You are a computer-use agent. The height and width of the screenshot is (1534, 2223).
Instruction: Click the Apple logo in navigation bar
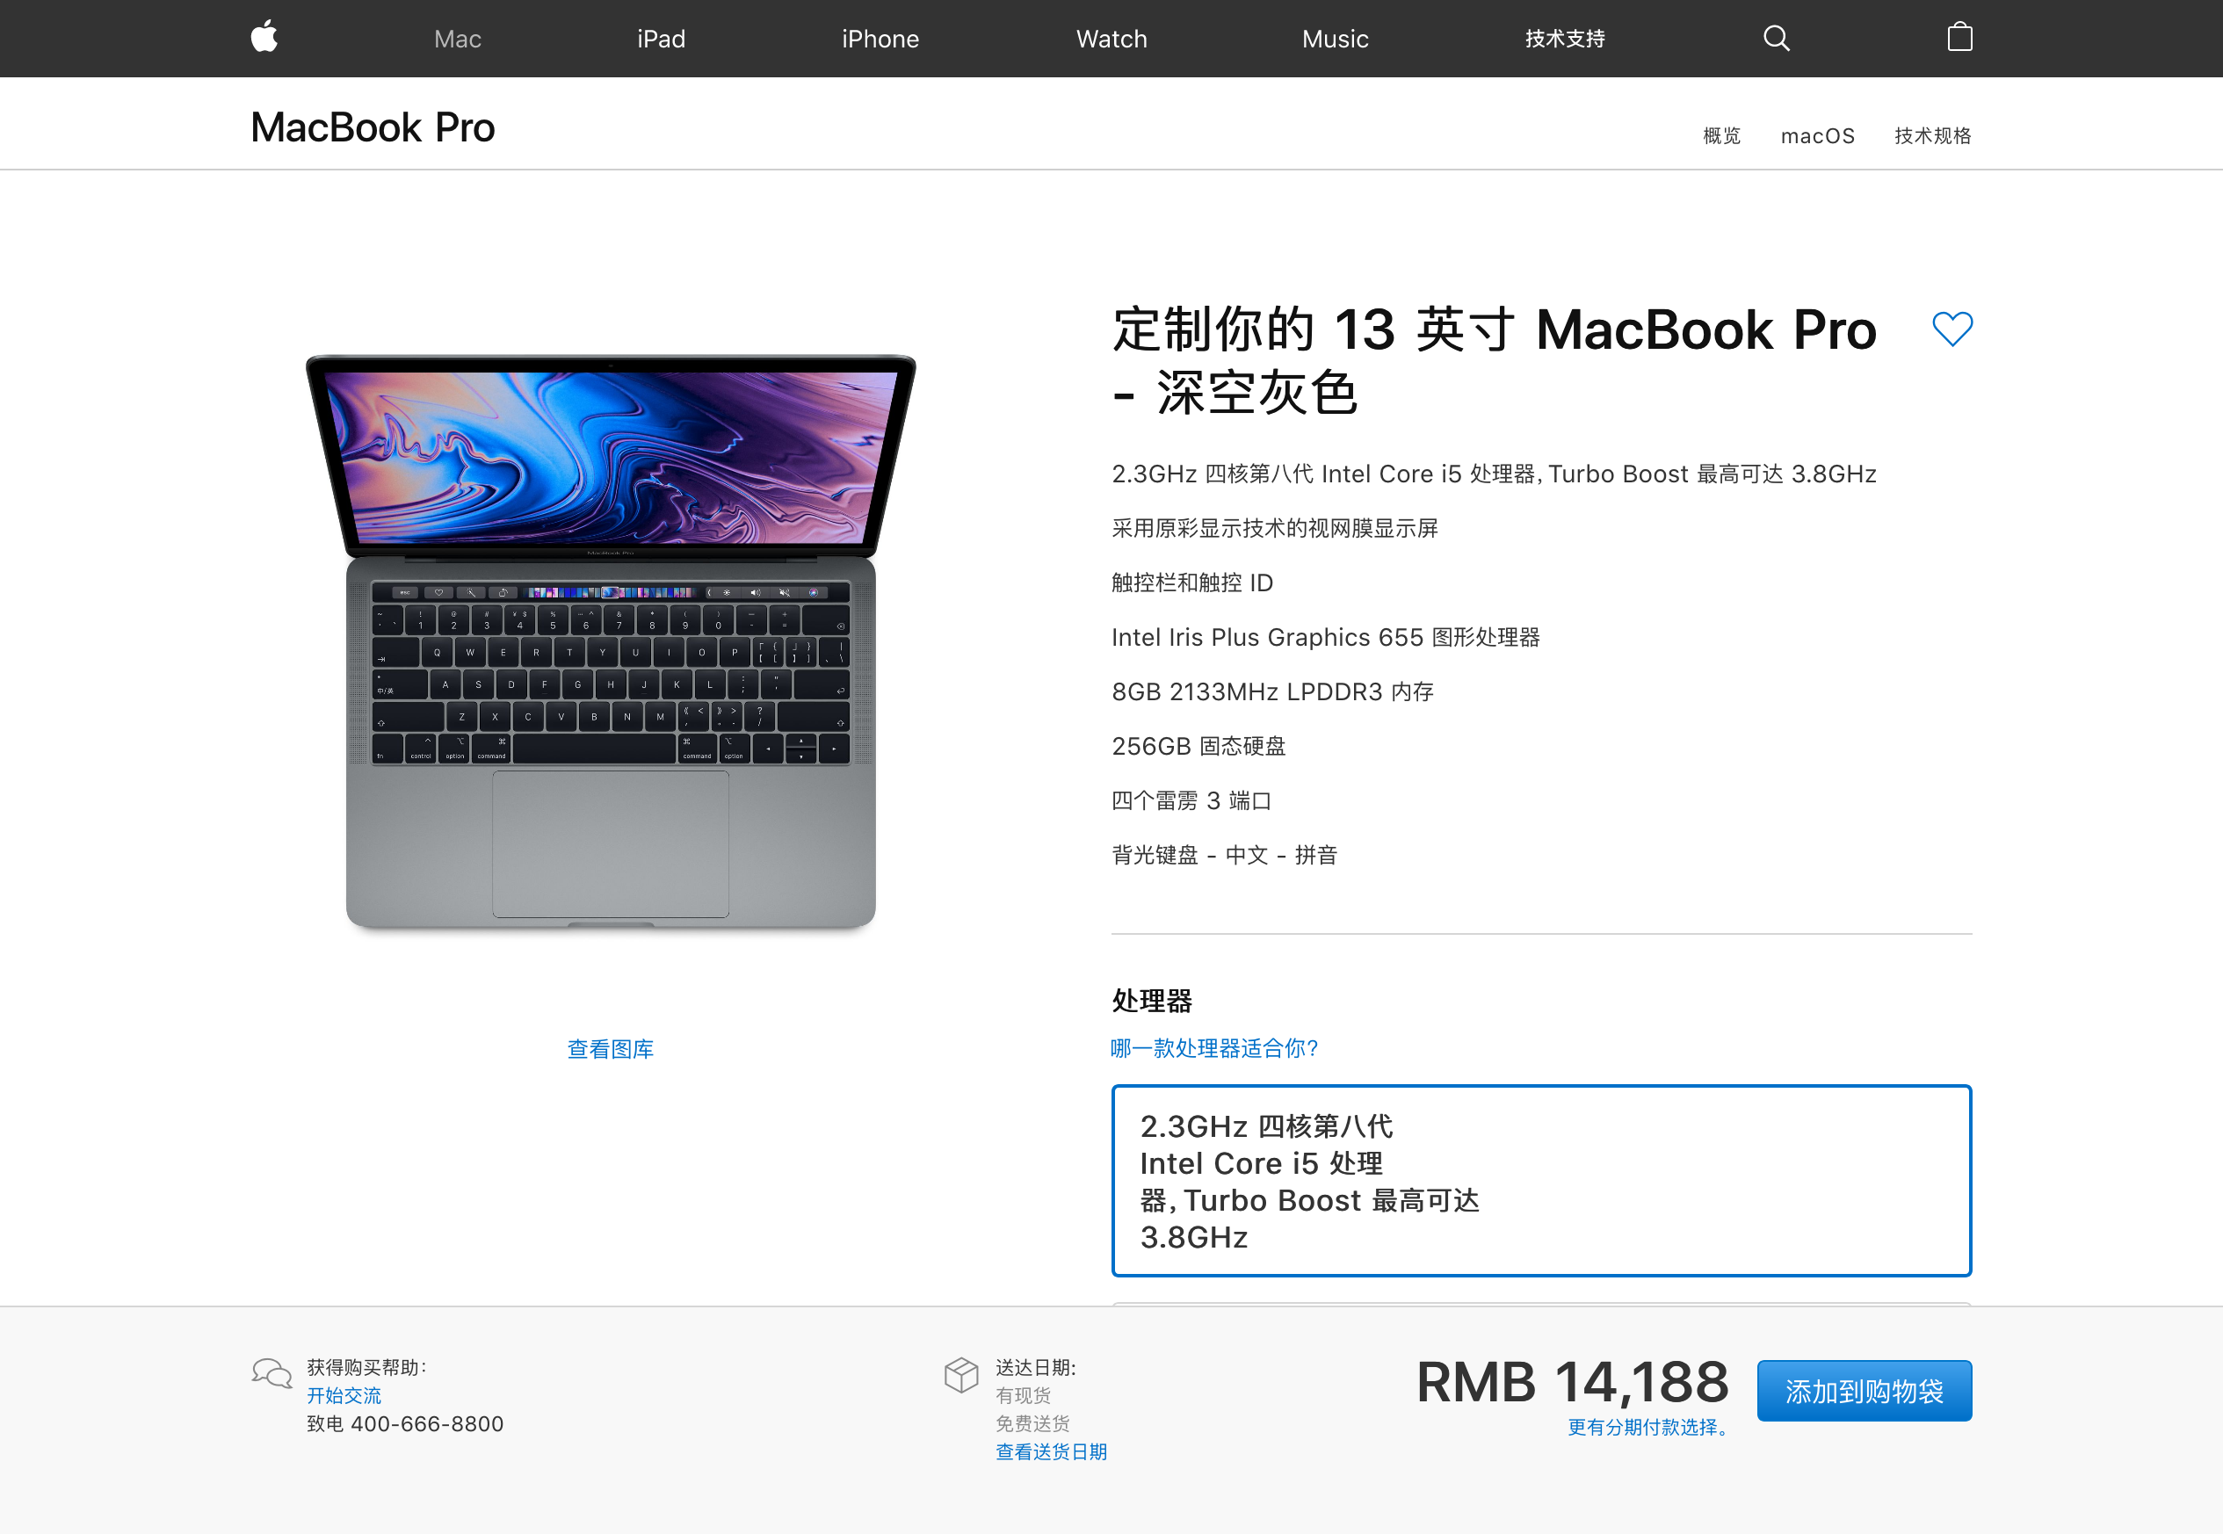click(x=264, y=37)
